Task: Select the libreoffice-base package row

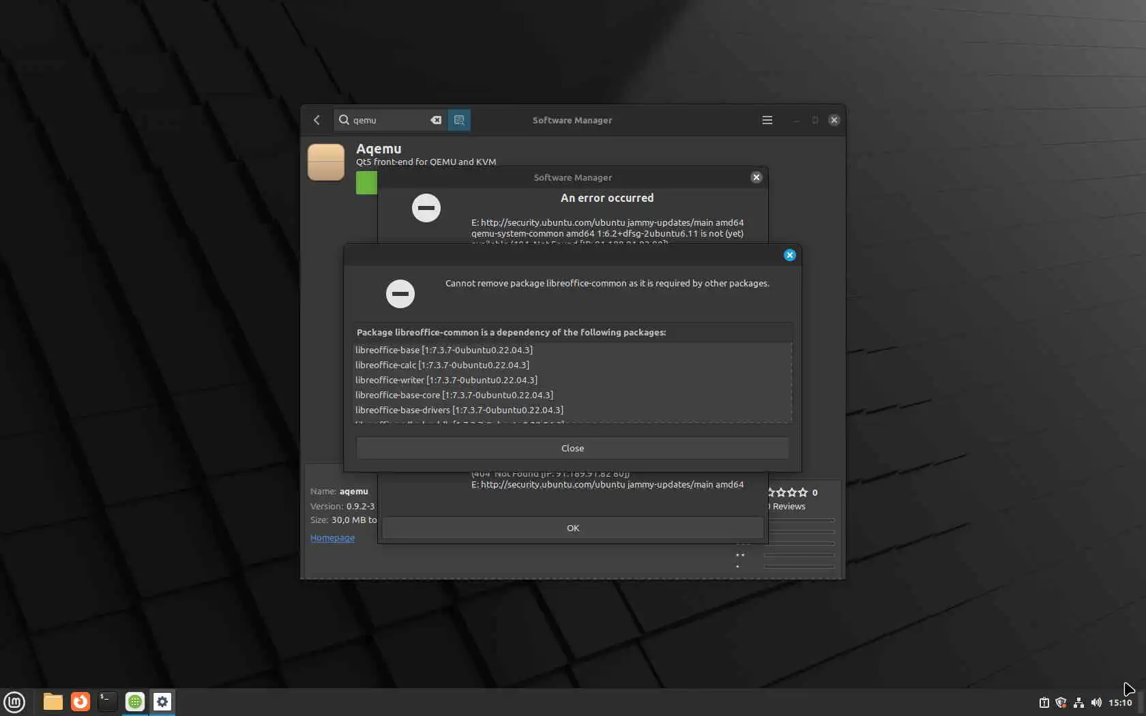Action: click(x=572, y=350)
